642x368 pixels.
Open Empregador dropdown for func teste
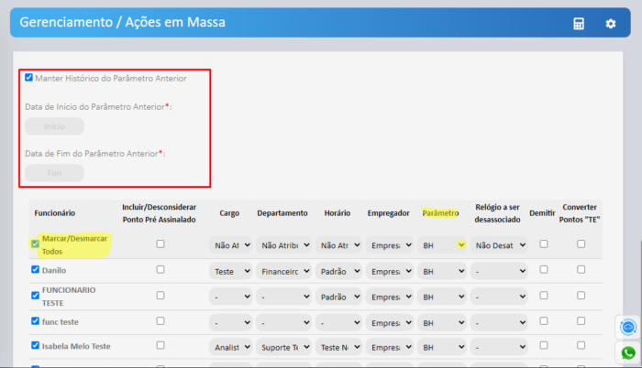click(x=389, y=323)
